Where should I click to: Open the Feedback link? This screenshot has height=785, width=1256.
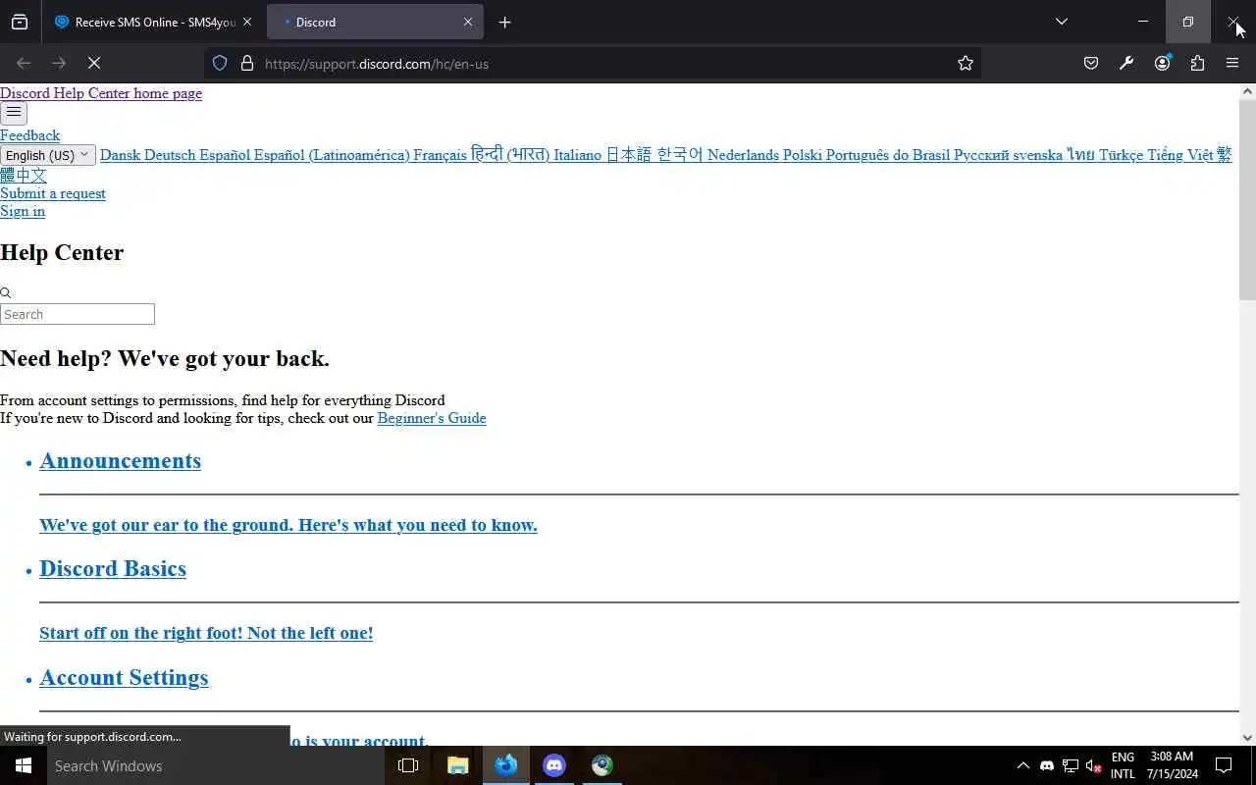coord(29,135)
